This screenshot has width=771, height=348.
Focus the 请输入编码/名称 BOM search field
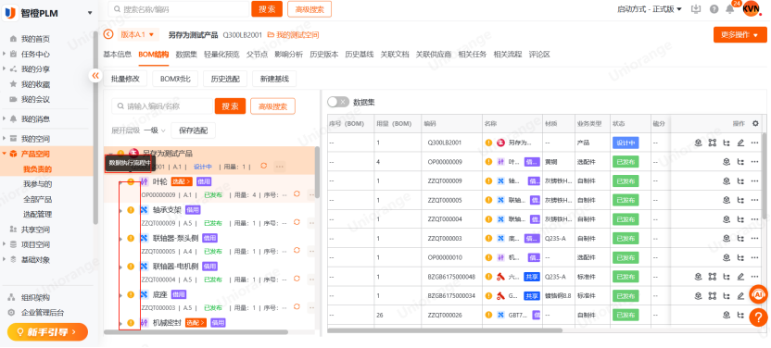tap(162, 106)
